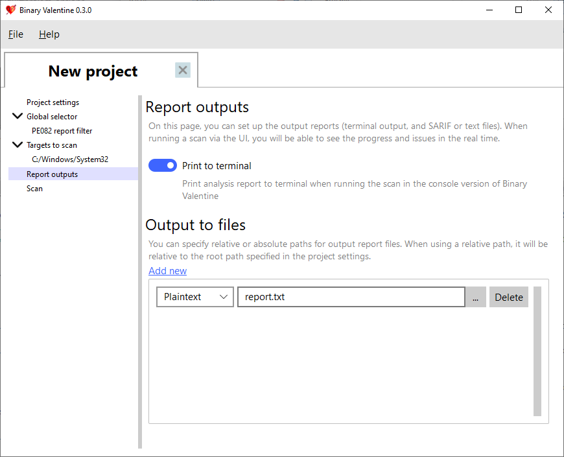Collapse the Global selector node
Image resolution: width=564 pixels, height=457 pixels.
(18, 116)
